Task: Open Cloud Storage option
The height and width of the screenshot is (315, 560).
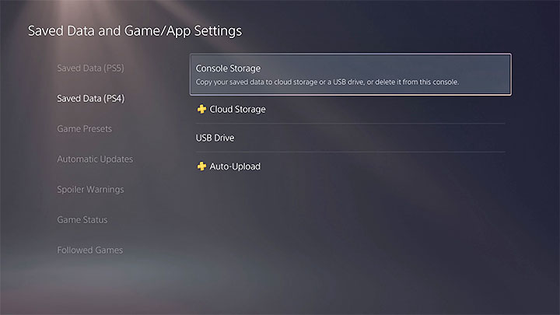Action: click(x=237, y=110)
